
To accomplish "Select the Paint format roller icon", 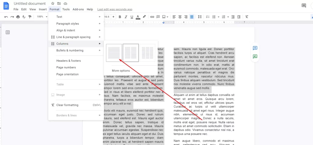I will click(30, 17).
